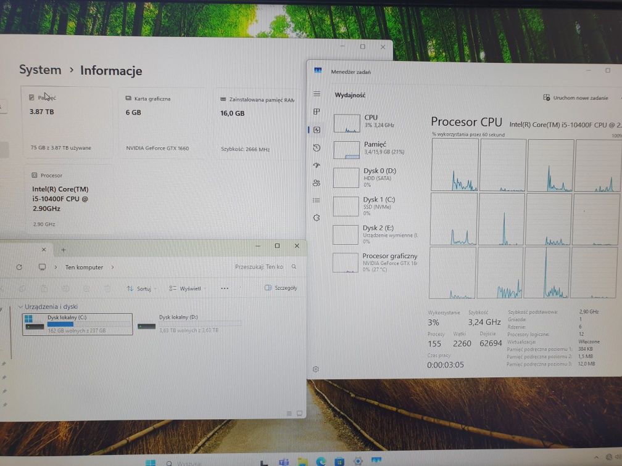Open Microsoft Edge from the taskbar

tap(320, 462)
